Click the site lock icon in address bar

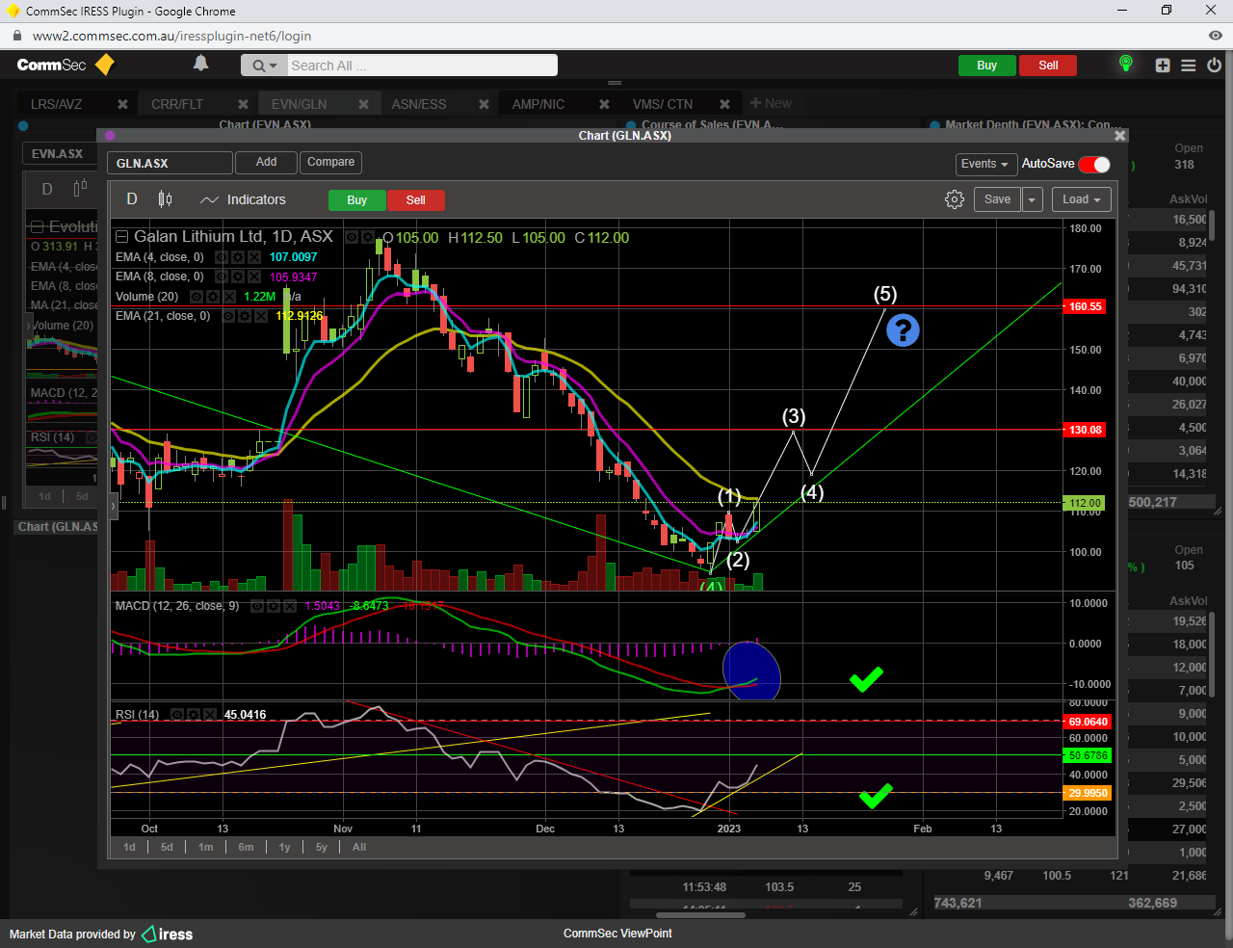tap(16, 36)
